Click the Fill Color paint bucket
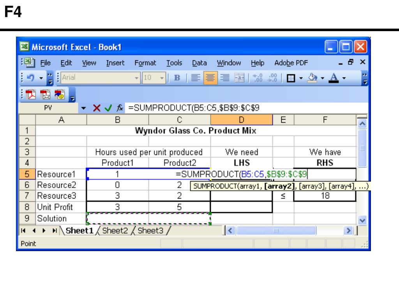 click(x=312, y=78)
